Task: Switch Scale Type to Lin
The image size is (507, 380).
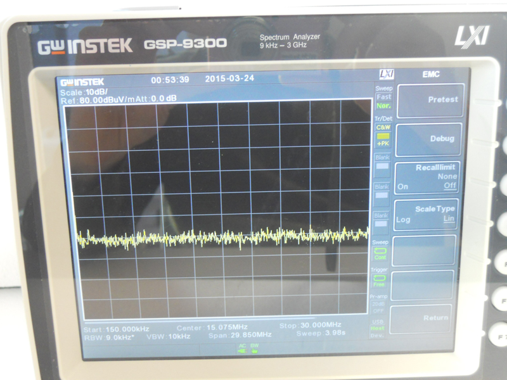Action: click(x=449, y=218)
